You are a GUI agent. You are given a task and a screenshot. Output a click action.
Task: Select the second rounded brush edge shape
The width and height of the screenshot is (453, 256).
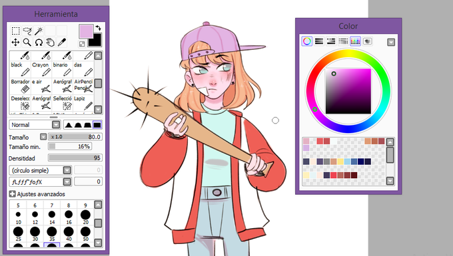(78, 125)
